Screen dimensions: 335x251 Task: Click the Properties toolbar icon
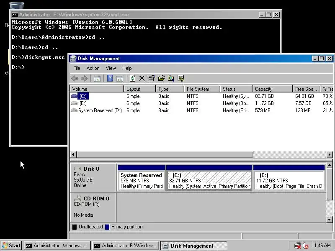(x=152, y=78)
